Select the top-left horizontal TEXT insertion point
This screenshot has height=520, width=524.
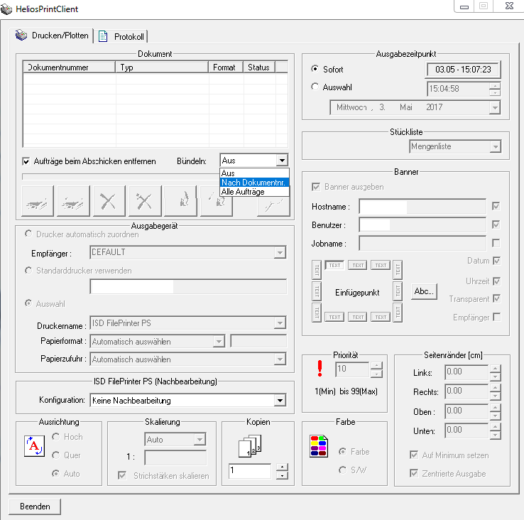(334, 265)
